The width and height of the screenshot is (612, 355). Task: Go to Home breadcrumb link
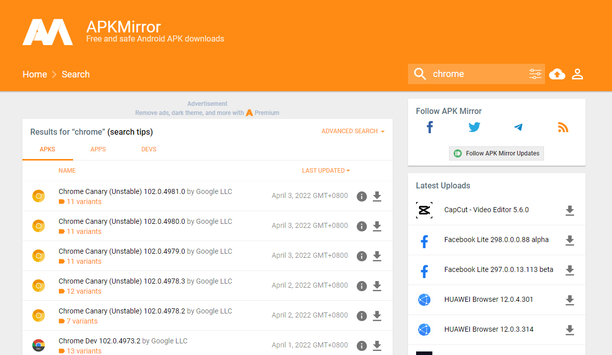coord(35,74)
